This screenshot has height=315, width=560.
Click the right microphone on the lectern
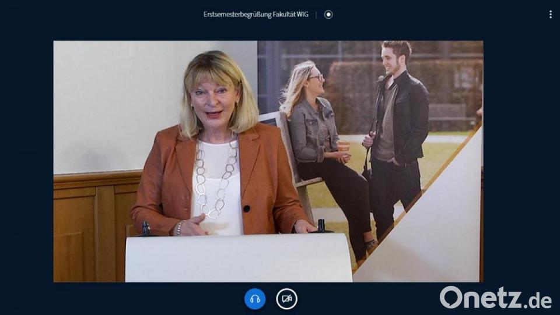tap(320, 225)
